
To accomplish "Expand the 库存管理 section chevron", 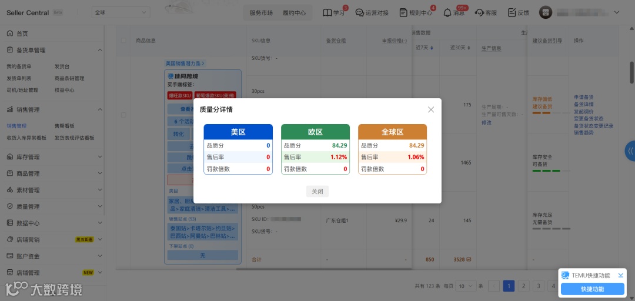I will [x=100, y=157].
